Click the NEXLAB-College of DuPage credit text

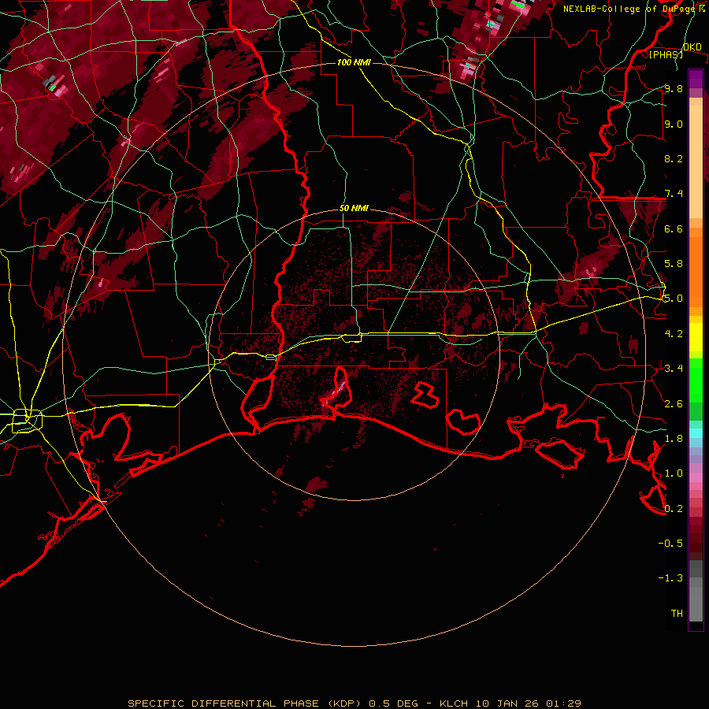633,9
